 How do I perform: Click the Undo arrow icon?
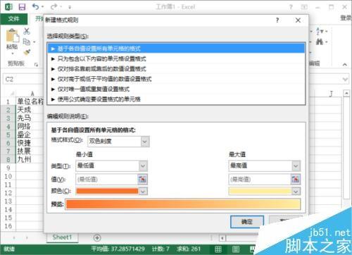tap(36, 7)
